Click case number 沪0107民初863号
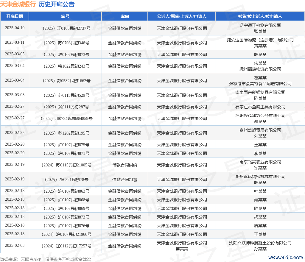 [66, 191]
